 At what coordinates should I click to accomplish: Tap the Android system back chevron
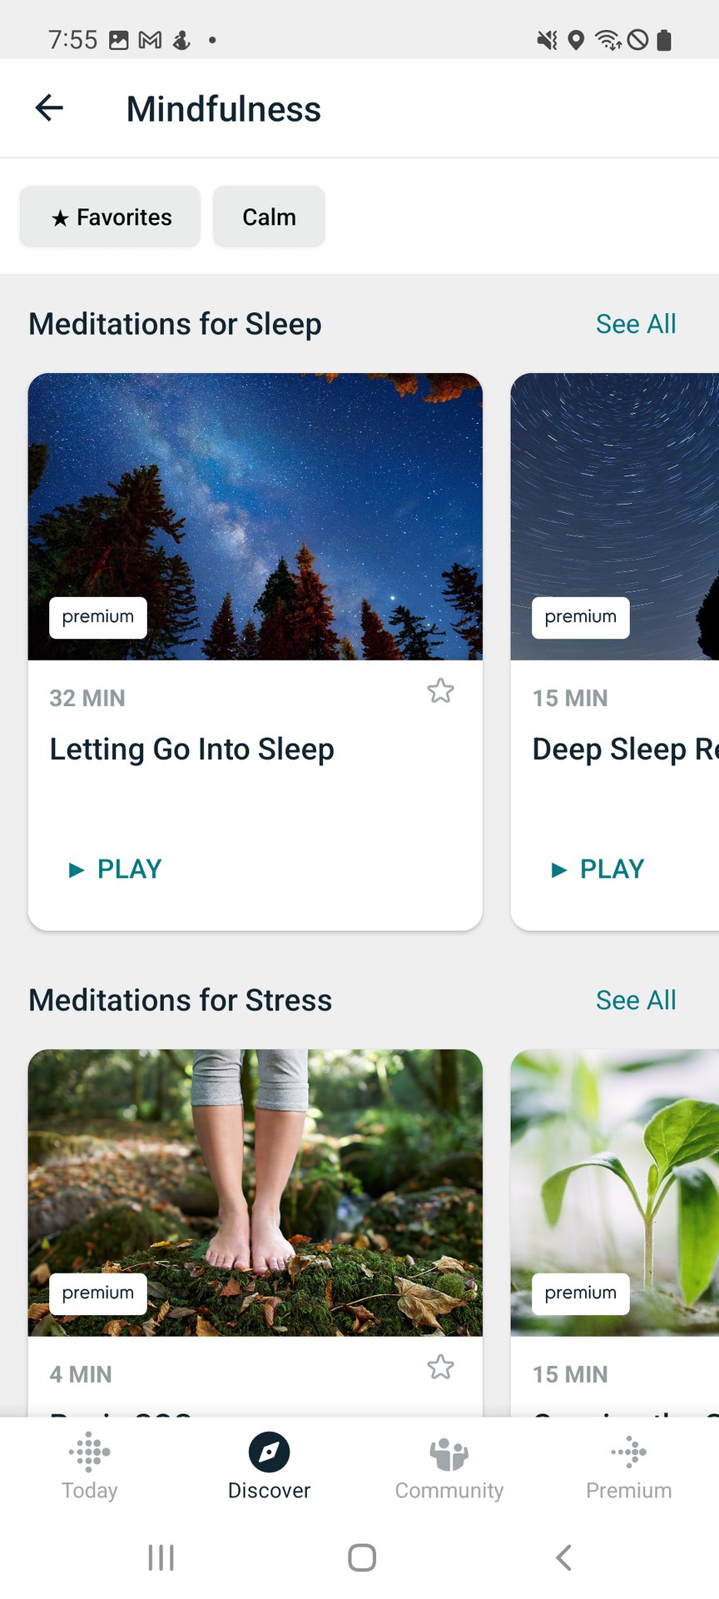coord(563,1557)
